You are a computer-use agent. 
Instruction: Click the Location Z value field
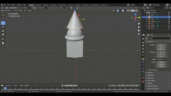click(x=161, y=49)
